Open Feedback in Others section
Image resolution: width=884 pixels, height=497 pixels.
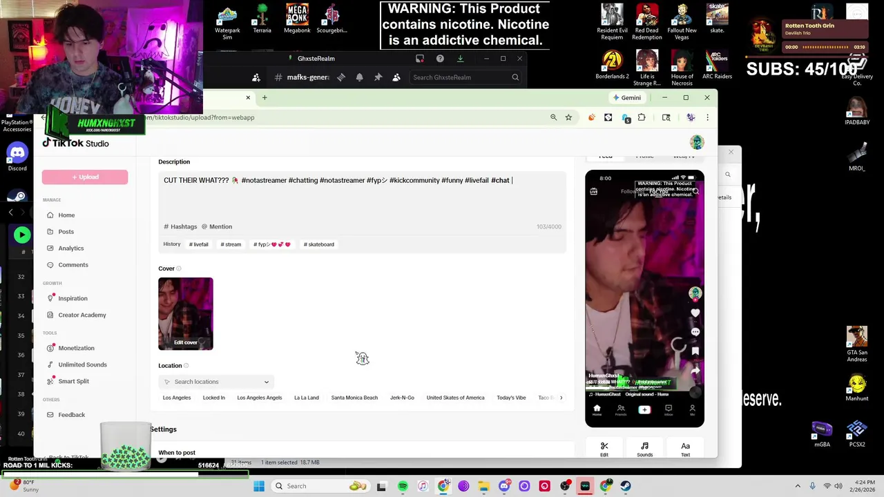pos(71,415)
